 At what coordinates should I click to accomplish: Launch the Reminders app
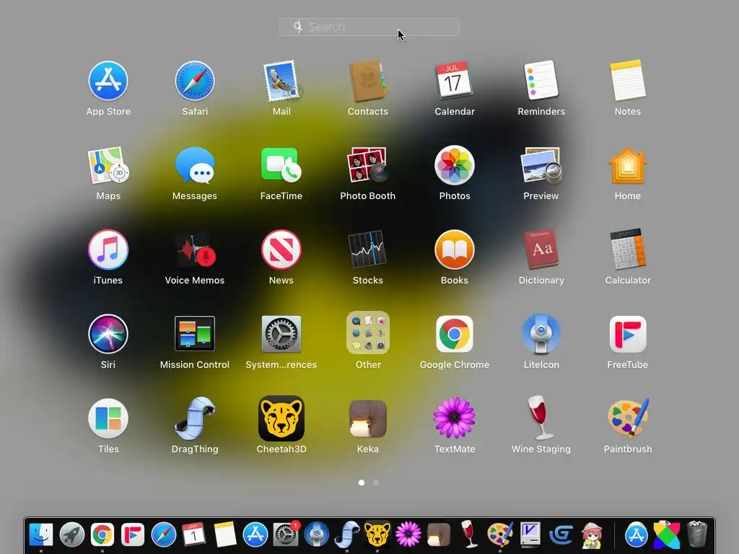(x=541, y=80)
